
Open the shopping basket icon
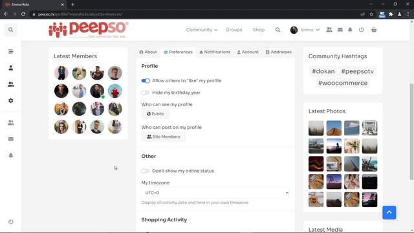coord(374,30)
